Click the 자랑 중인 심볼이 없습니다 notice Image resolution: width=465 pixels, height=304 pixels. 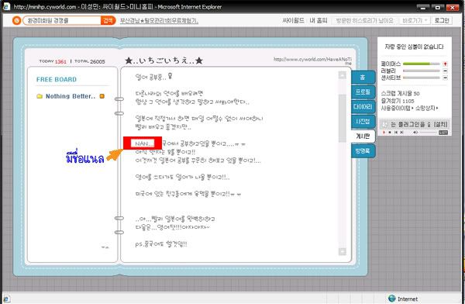414,47
